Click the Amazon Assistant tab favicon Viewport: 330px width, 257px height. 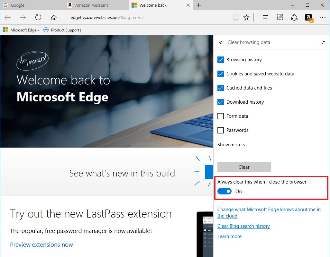70,5
